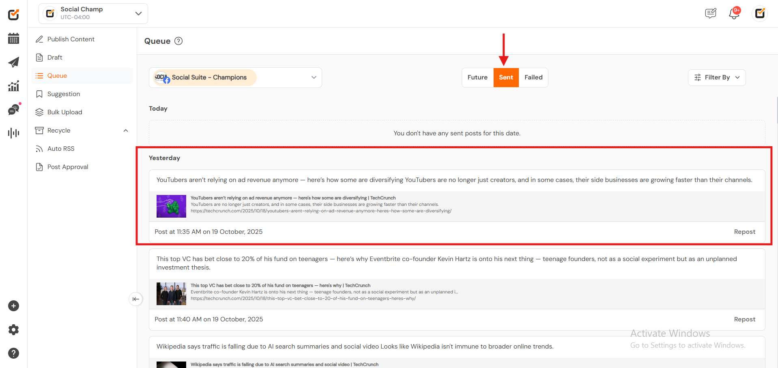Viewport: 778px width, 368px height.
Task: Open the calendar icon in left rail
Action: [x=13, y=39]
